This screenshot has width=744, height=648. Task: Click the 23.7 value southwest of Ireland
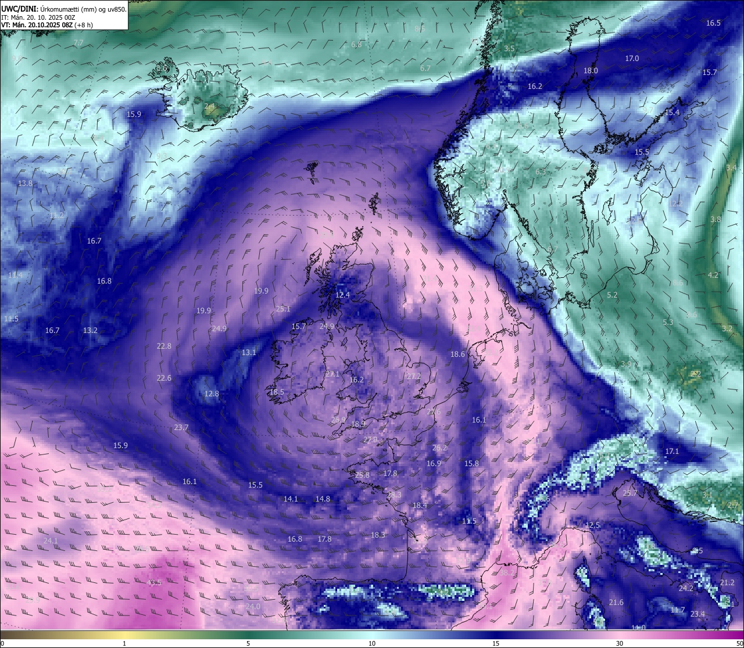pos(181,428)
